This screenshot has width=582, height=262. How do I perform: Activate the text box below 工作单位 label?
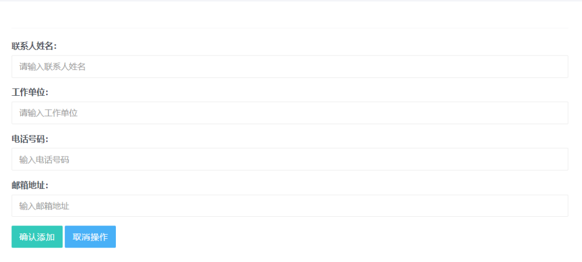pyautogui.click(x=290, y=113)
